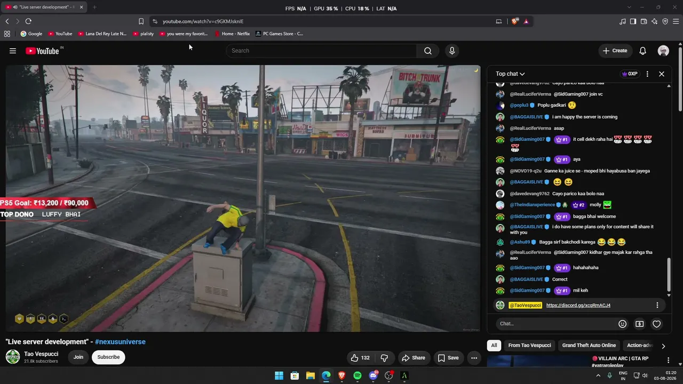The height and width of the screenshot is (384, 683).
Task: Send a heart reaction in chat
Action: pyautogui.click(x=657, y=324)
